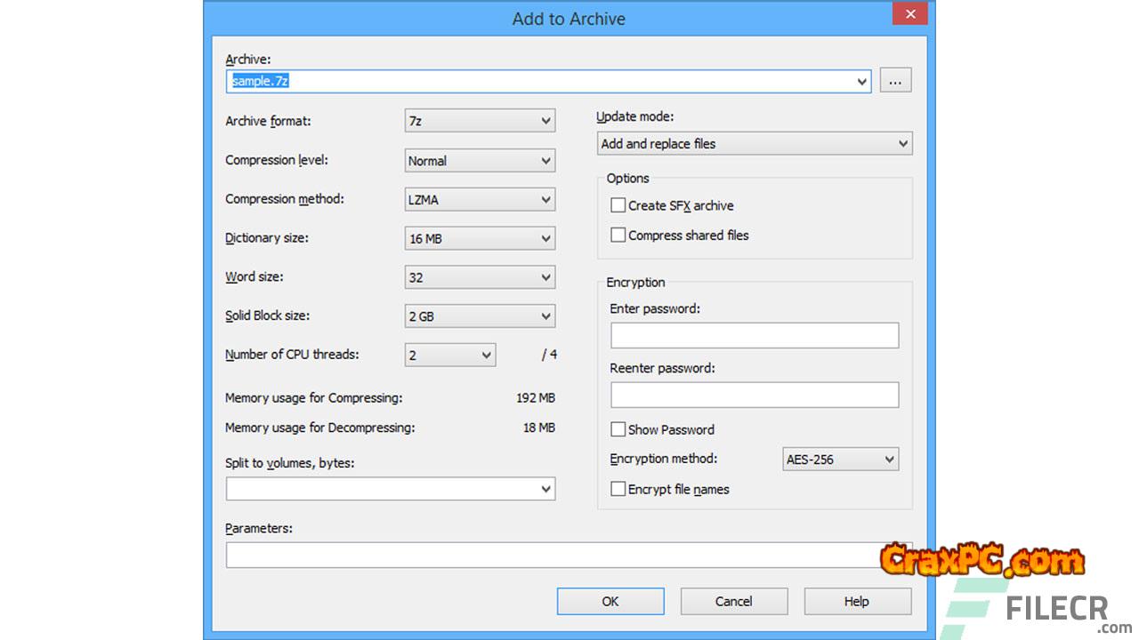
Task: Open Compression method LZMA dropdown
Action: click(480, 200)
